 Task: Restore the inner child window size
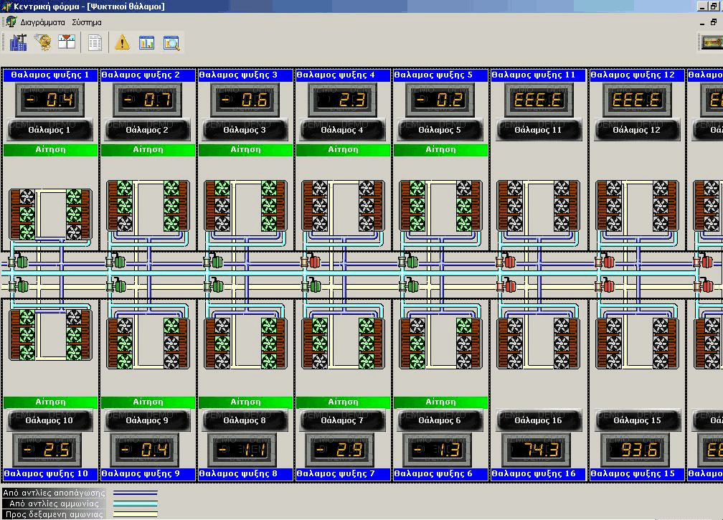713,22
